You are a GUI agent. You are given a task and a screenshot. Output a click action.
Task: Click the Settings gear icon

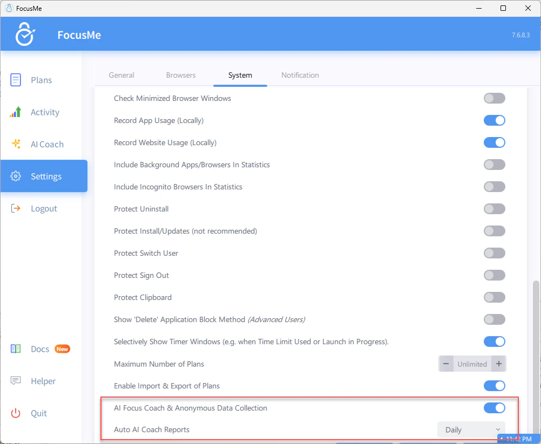coord(16,176)
